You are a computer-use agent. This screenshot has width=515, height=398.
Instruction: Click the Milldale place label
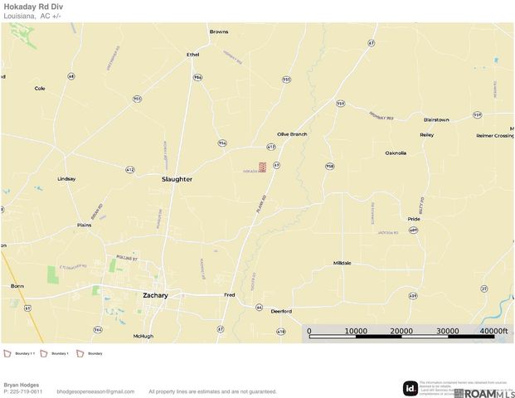pos(342,263)
